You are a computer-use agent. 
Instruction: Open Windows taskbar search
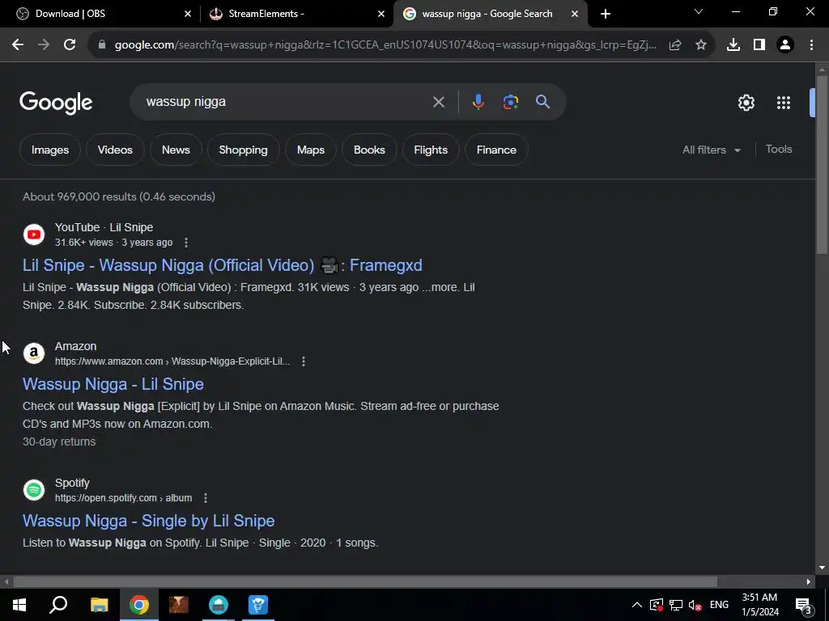pyautogui.click(x=58, y=605)
